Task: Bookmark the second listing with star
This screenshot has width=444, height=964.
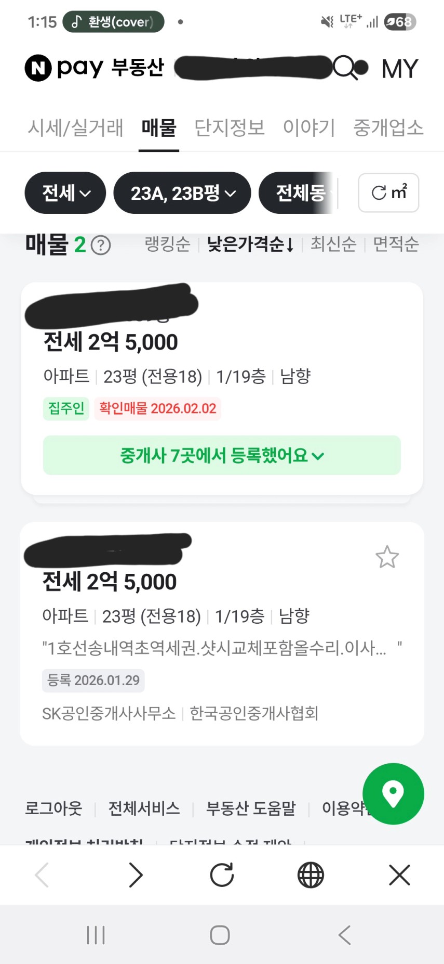Action: click(387, 557)
